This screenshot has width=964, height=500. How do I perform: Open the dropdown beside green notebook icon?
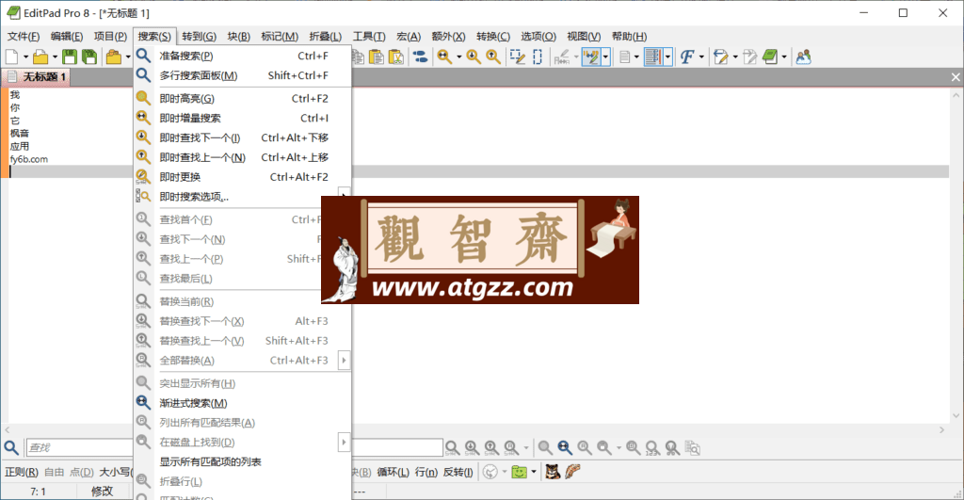784,57
